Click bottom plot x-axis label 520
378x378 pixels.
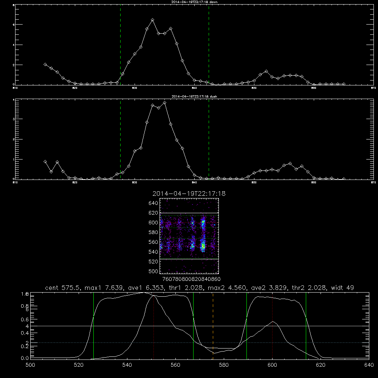pos(79,365)
